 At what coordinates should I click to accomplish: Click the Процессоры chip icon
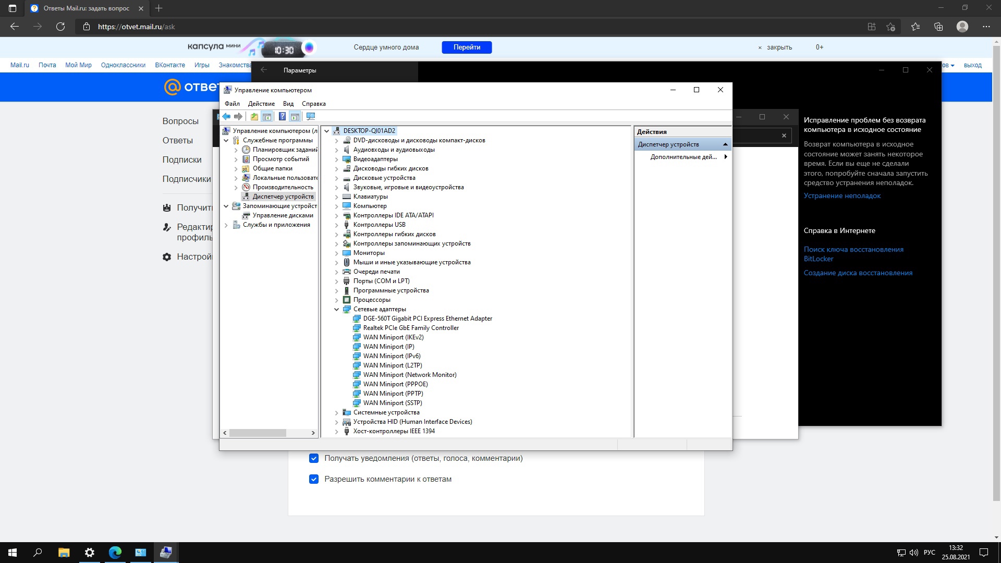(347, 300)
